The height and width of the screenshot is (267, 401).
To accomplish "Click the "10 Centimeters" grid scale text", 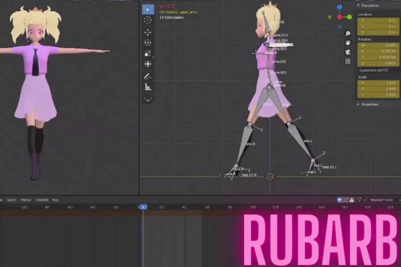I will [x=172, y=18].
